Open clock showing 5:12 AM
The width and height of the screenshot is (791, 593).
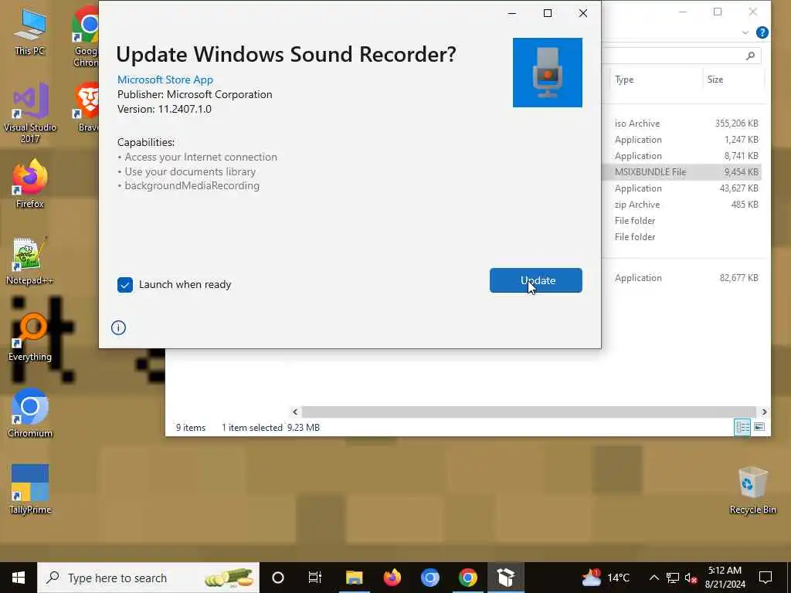[725, 578]
